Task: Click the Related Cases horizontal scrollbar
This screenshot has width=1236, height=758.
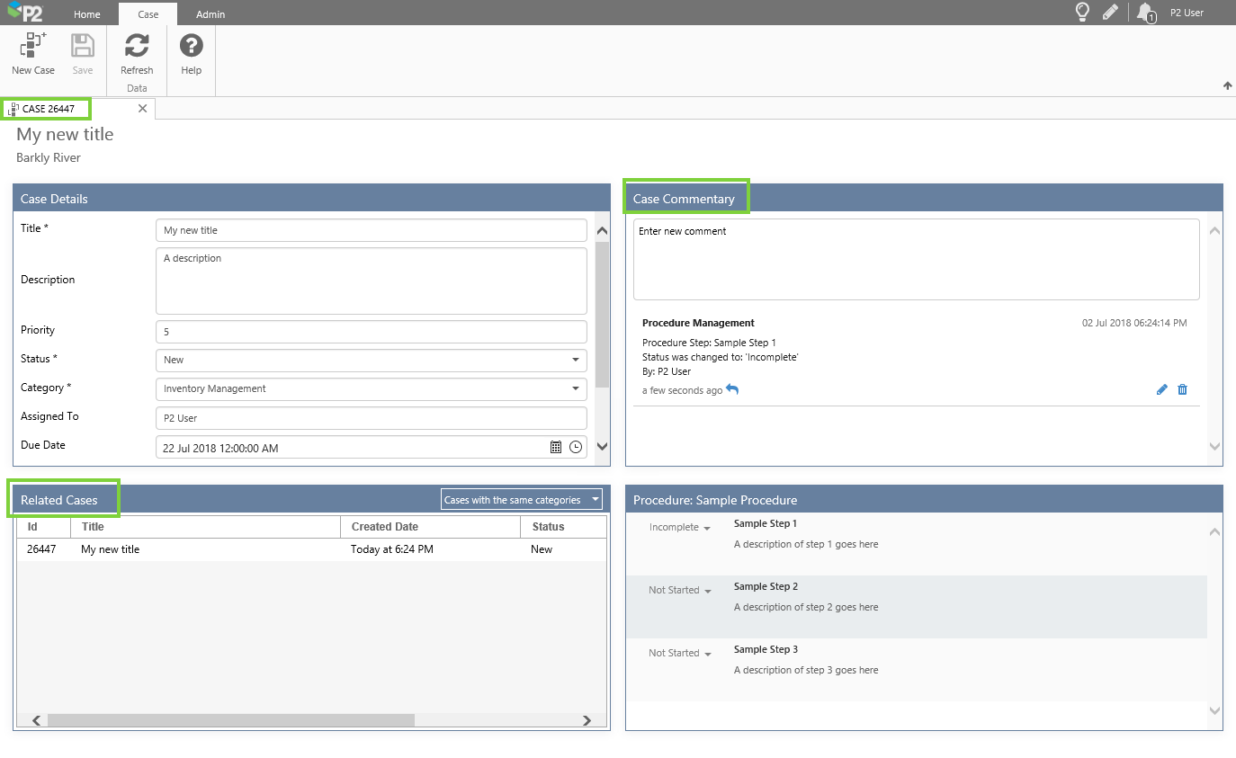Action: [x=230, y=720]
